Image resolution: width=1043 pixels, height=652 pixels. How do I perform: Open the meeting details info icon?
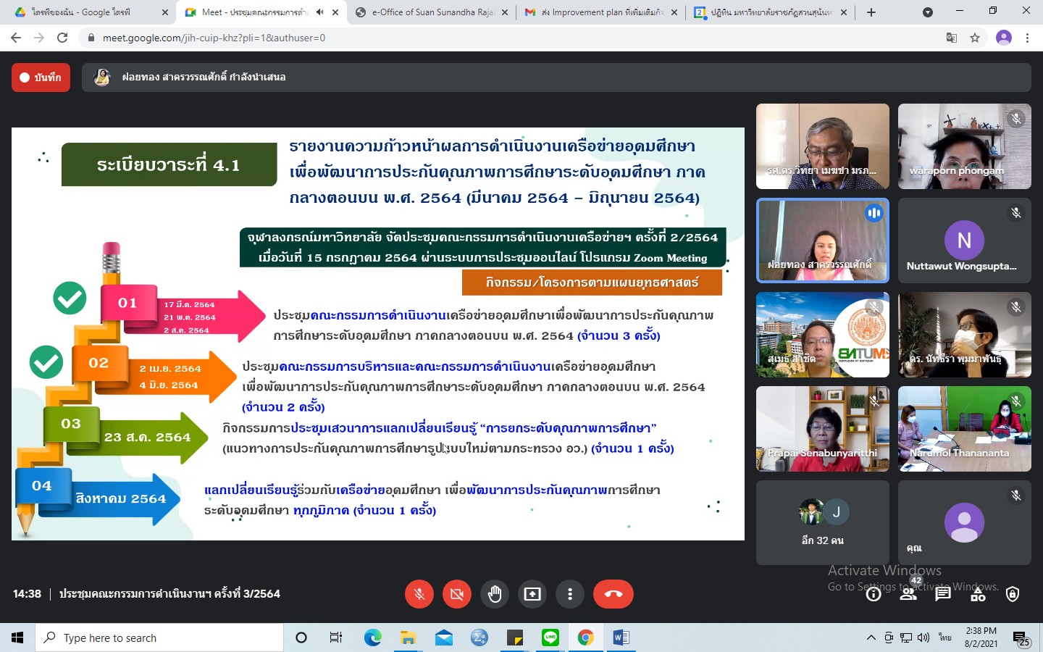pos(874,595)
